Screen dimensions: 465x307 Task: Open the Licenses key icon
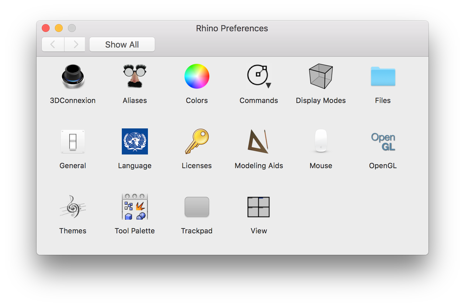point(197,141)
